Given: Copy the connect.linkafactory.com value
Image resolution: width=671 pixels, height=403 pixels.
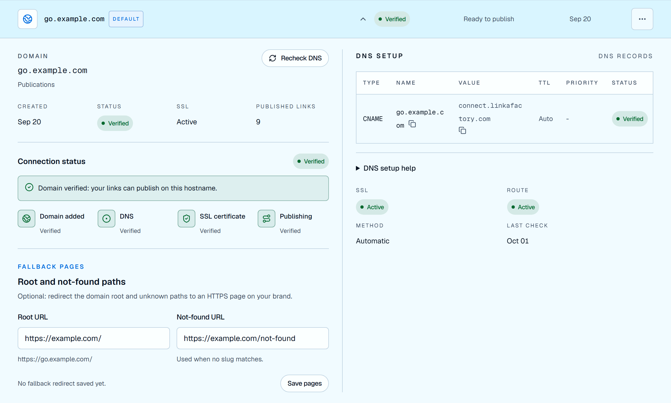Looking at the screenshot, I should (462, 131).
